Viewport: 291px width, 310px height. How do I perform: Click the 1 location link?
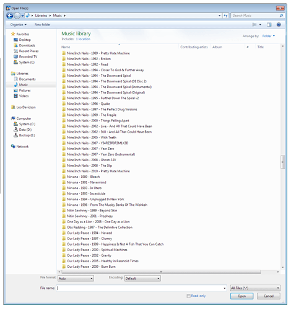pos(83,39)
